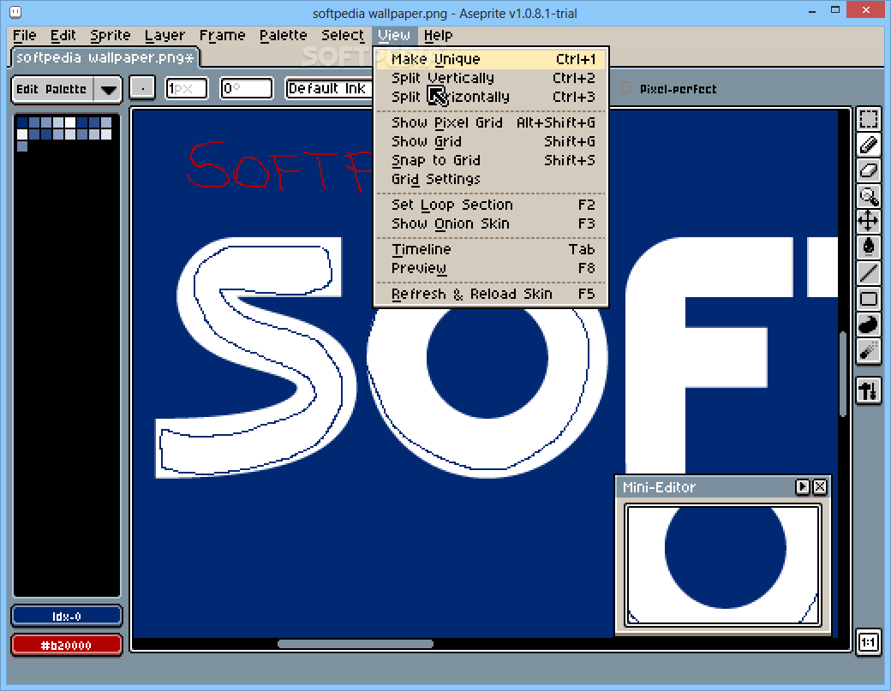Click the brush type dot button

click(142, 88)
